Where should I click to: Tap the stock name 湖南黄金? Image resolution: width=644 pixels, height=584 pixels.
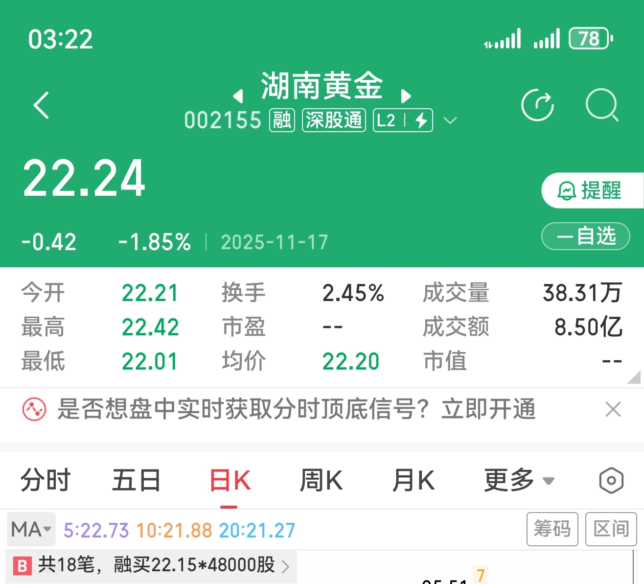tap(322, 86)
